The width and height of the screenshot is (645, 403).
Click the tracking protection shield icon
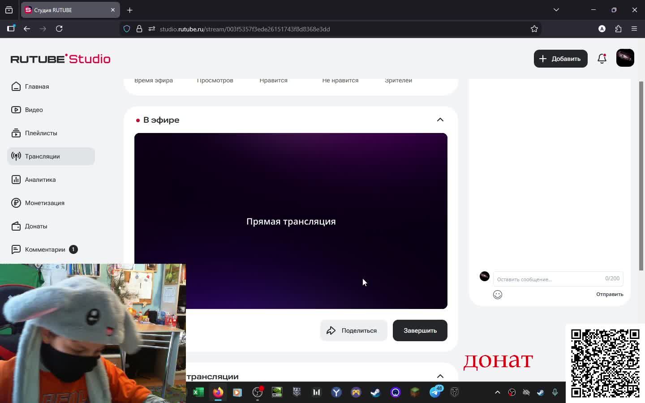(x=127, y=29)
